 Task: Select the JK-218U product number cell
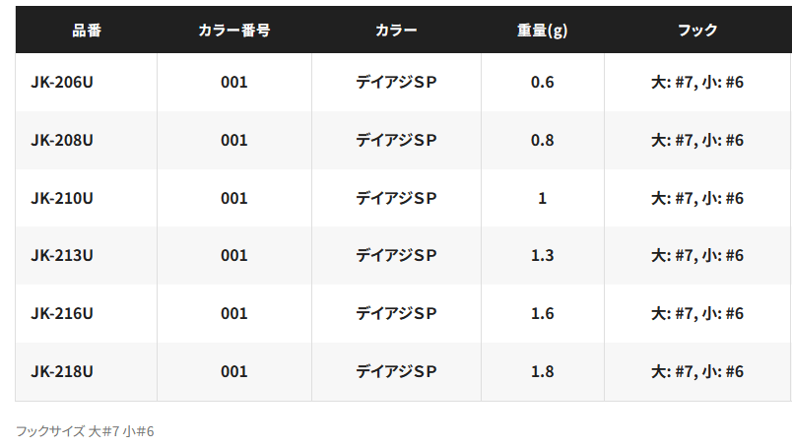point(87,372)
